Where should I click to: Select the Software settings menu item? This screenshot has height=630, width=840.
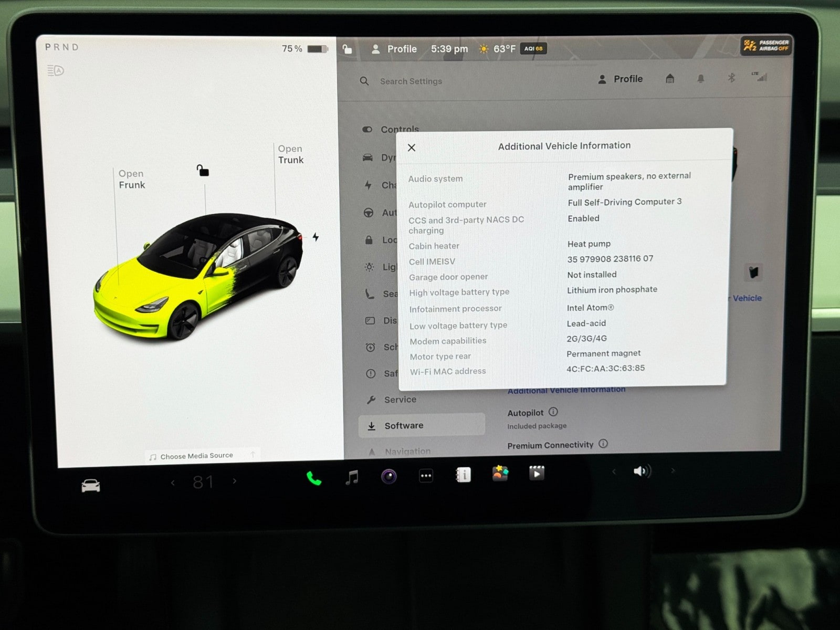coord(403,426)
